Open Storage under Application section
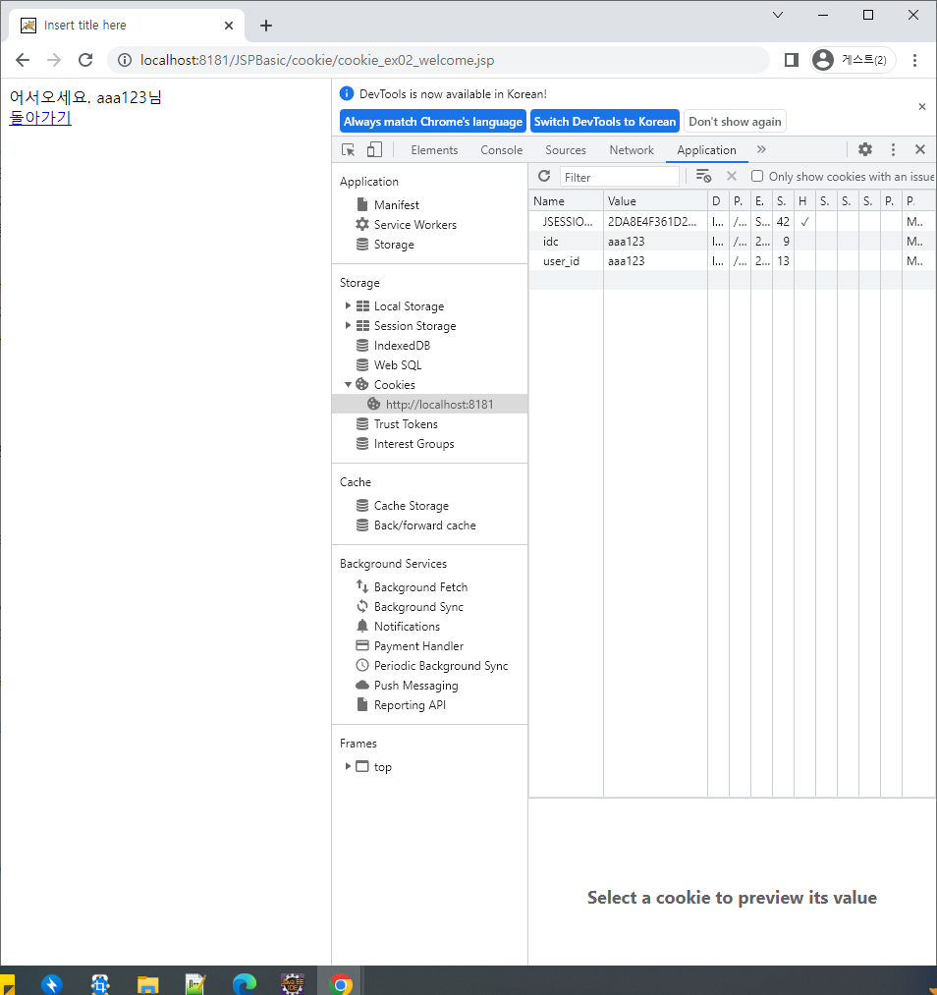The width and height of the screenshot is (937, 995). [394, 245]
